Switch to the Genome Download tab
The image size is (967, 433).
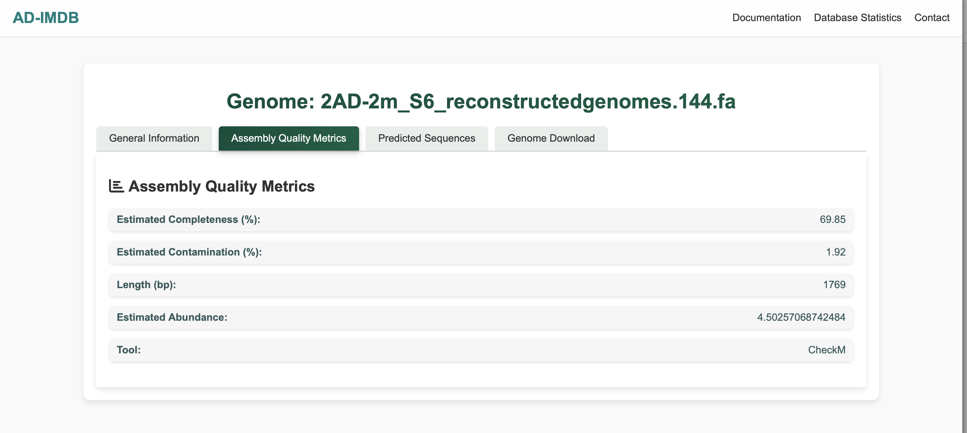coord(551,138)
